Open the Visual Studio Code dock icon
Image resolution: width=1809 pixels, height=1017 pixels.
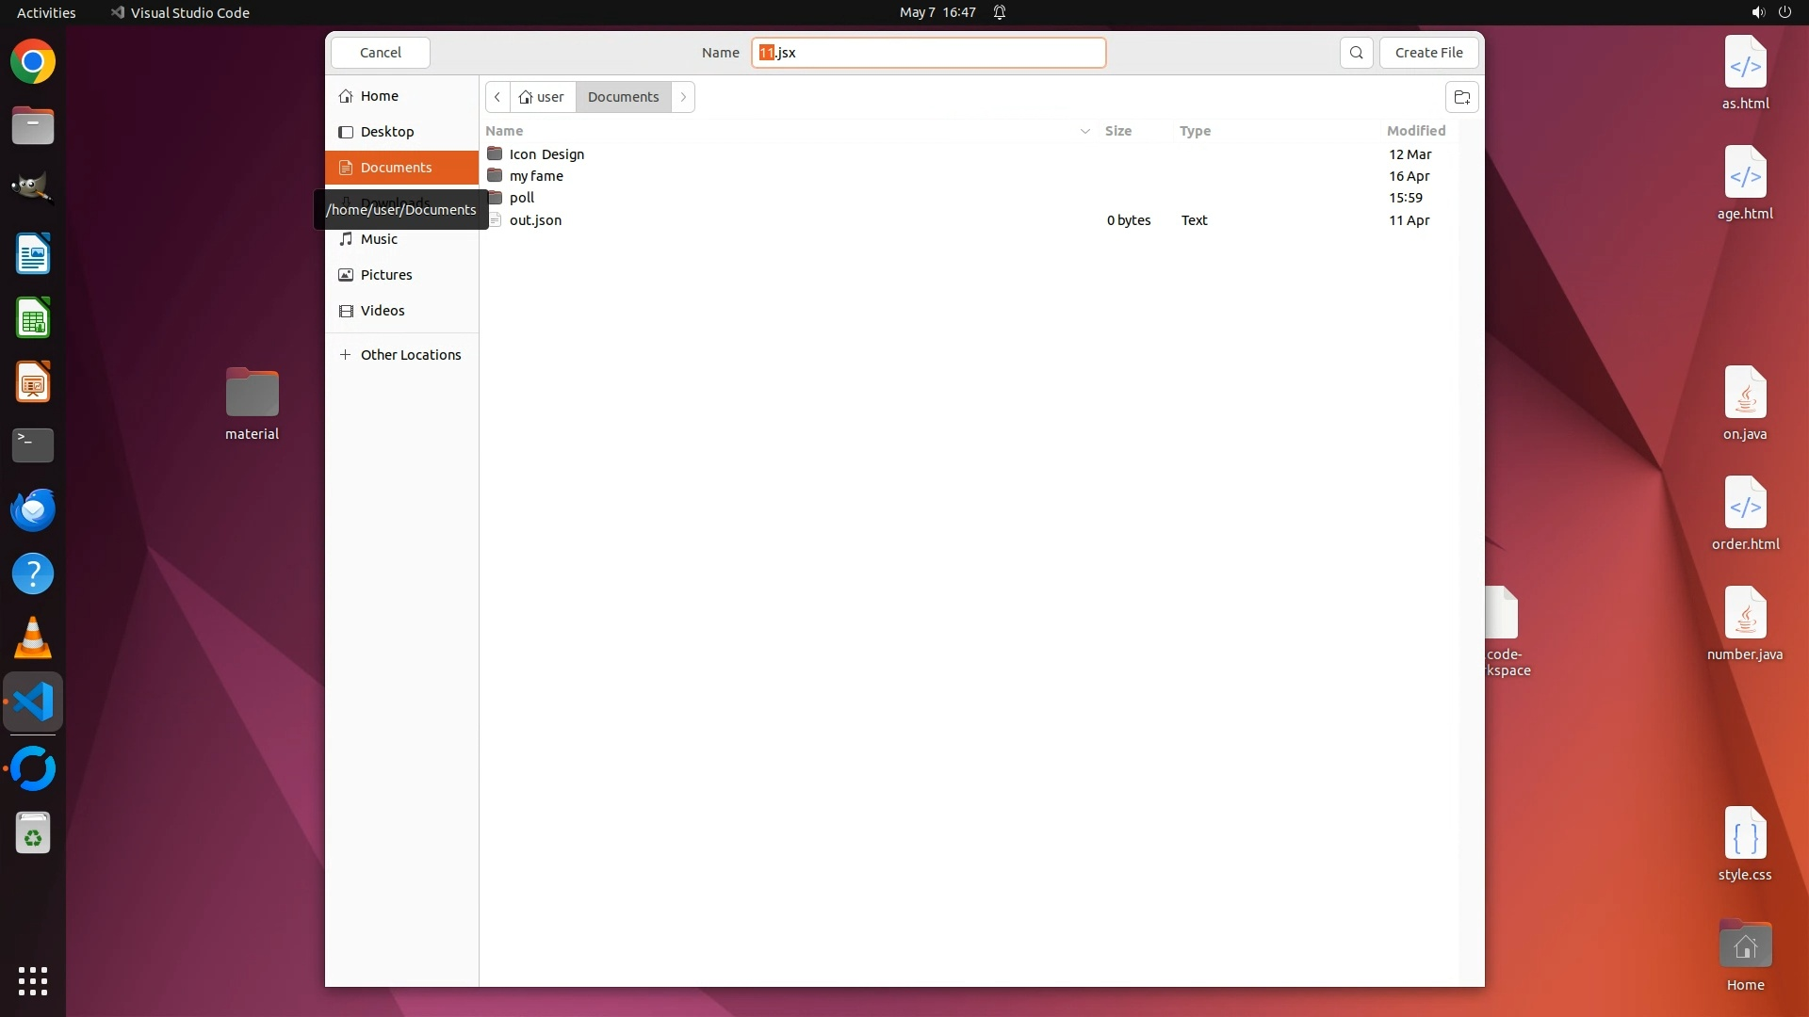(33, 702)
